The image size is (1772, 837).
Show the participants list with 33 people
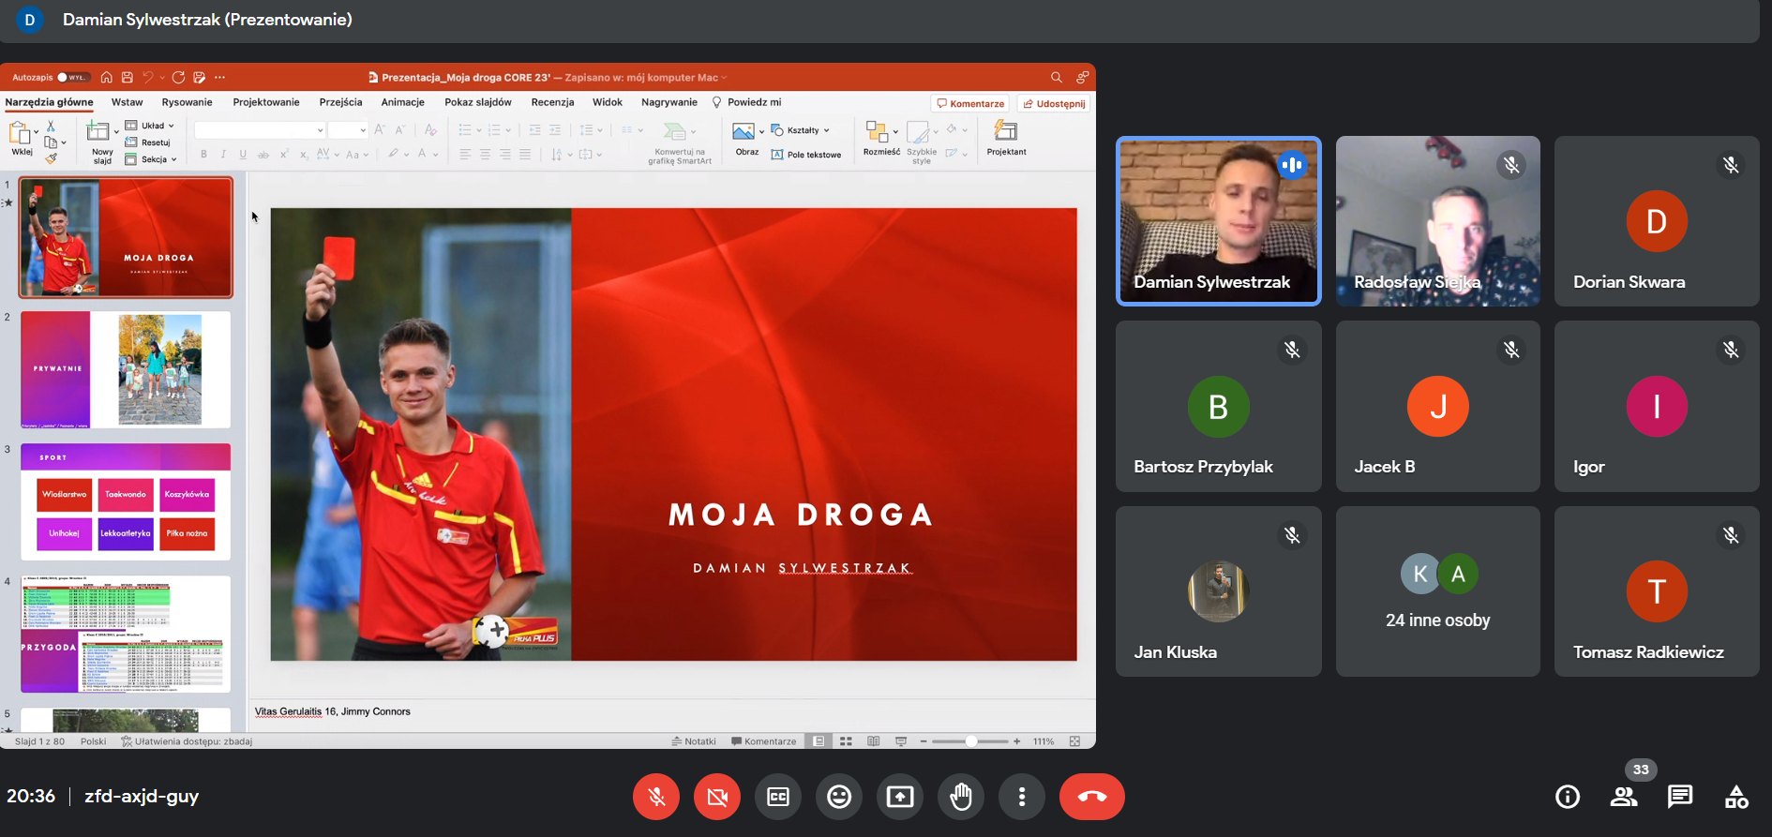pyautogui.click(x=1624, y=797)
